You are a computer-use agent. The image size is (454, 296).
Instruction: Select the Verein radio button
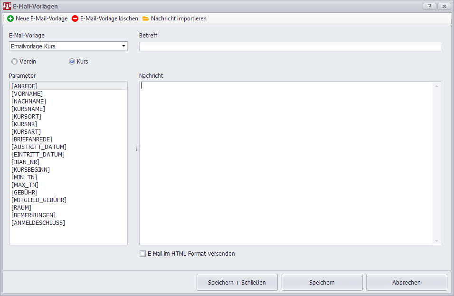point(14,61)
